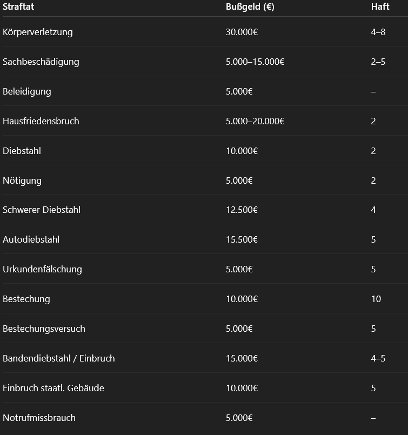Select the Körperverletzung row label
408x435 pixels.
click(37, 32)
